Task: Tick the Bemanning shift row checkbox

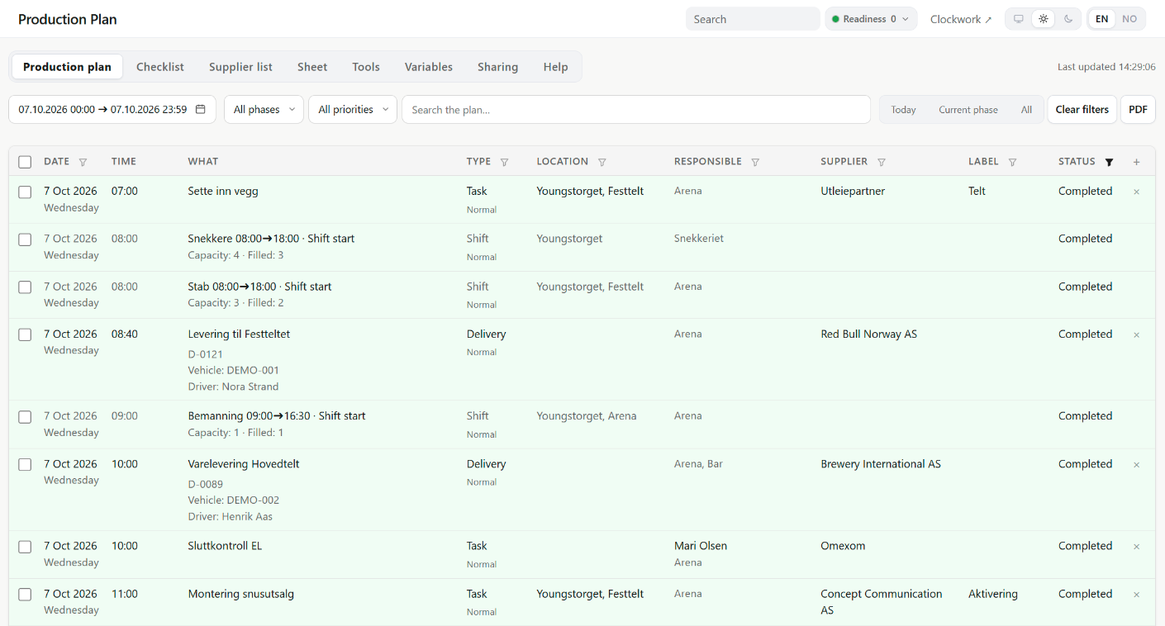Action: pyautogui.click(x=25, y=417)
